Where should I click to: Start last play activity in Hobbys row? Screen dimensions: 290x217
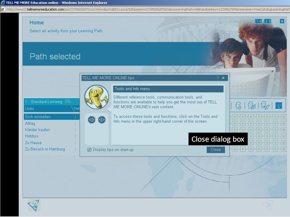(275, 136)
